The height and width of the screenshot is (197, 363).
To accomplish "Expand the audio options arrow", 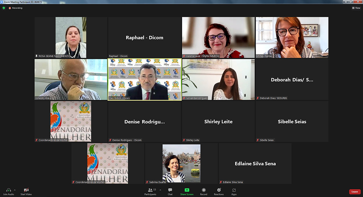I will (15, 190).
